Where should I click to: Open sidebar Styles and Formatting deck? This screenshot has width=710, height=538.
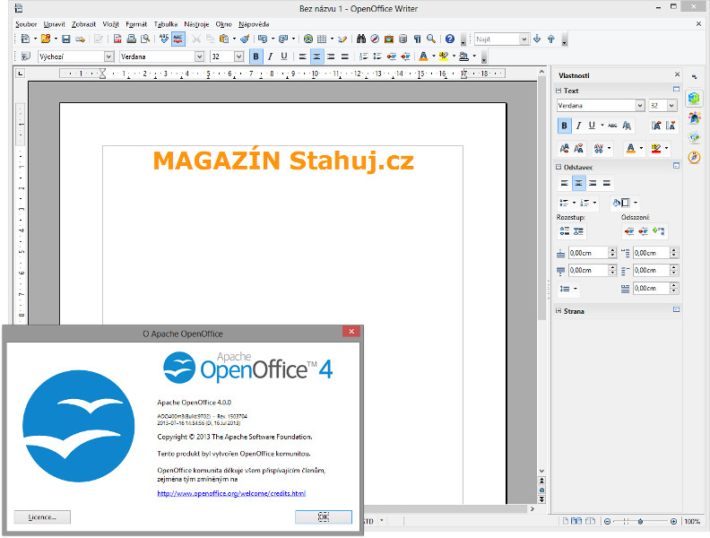pyautogui.click(x=694, y=117)
